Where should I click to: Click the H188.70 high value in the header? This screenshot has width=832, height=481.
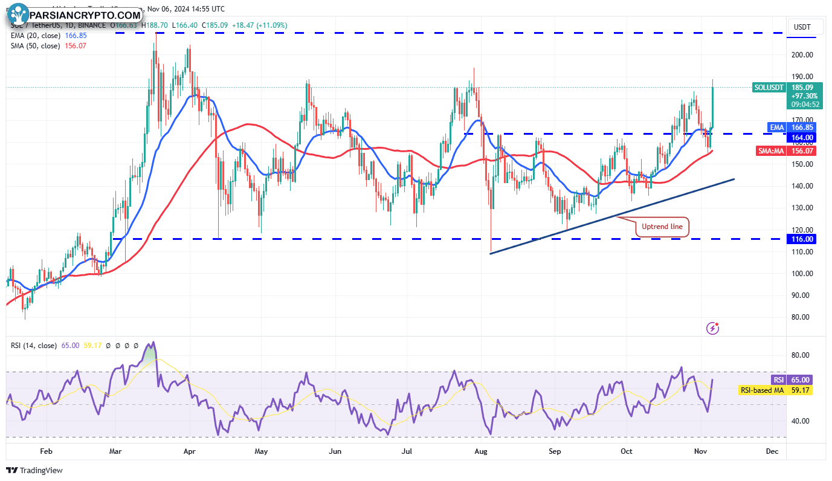click(155, 25)
